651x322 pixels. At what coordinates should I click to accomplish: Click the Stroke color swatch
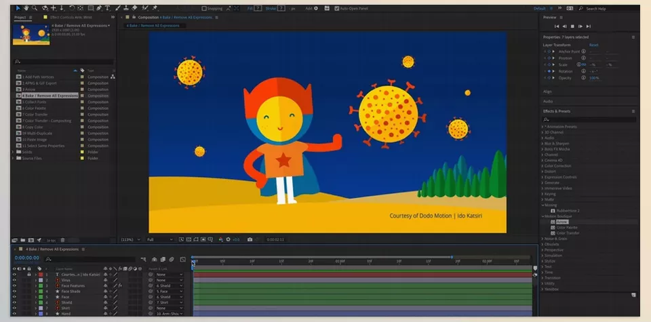coord(281,8)
